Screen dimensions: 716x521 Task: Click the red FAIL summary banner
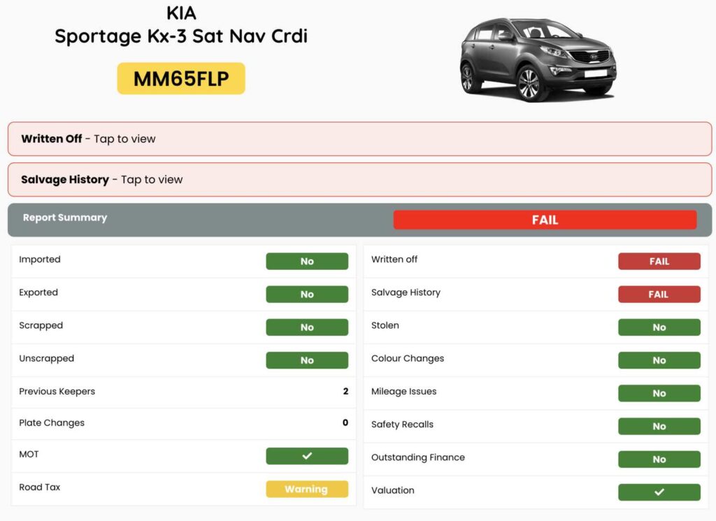coord(545,219)
